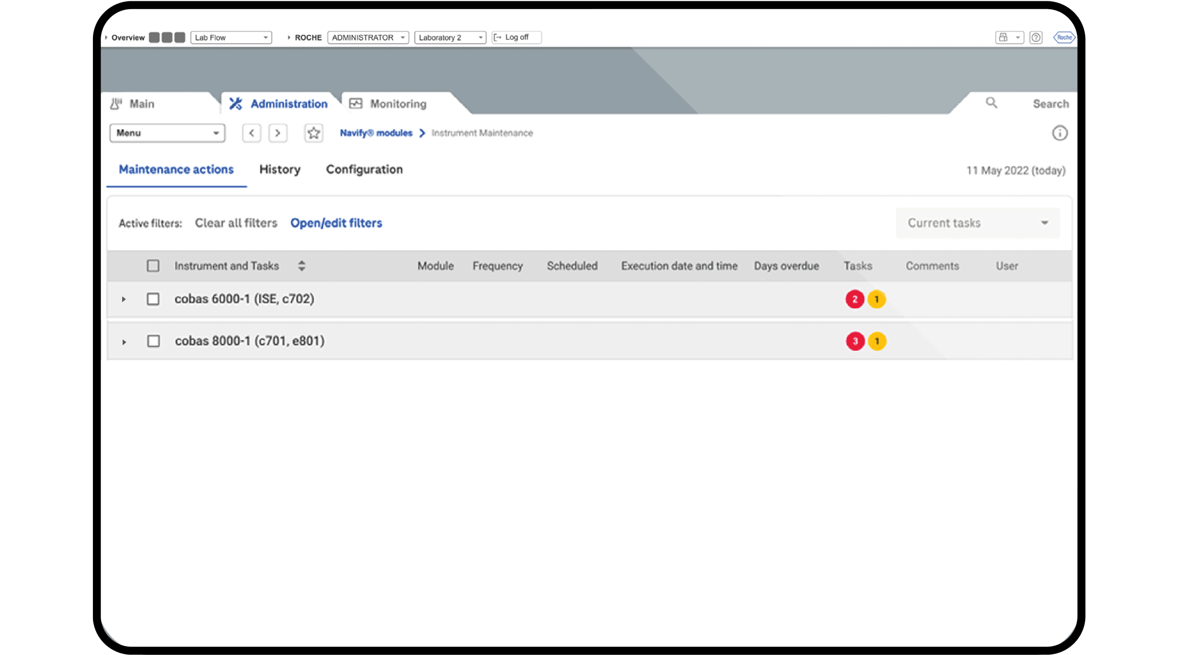
Task: Click the Monitoring chart icon
Action: coord(356,103)
